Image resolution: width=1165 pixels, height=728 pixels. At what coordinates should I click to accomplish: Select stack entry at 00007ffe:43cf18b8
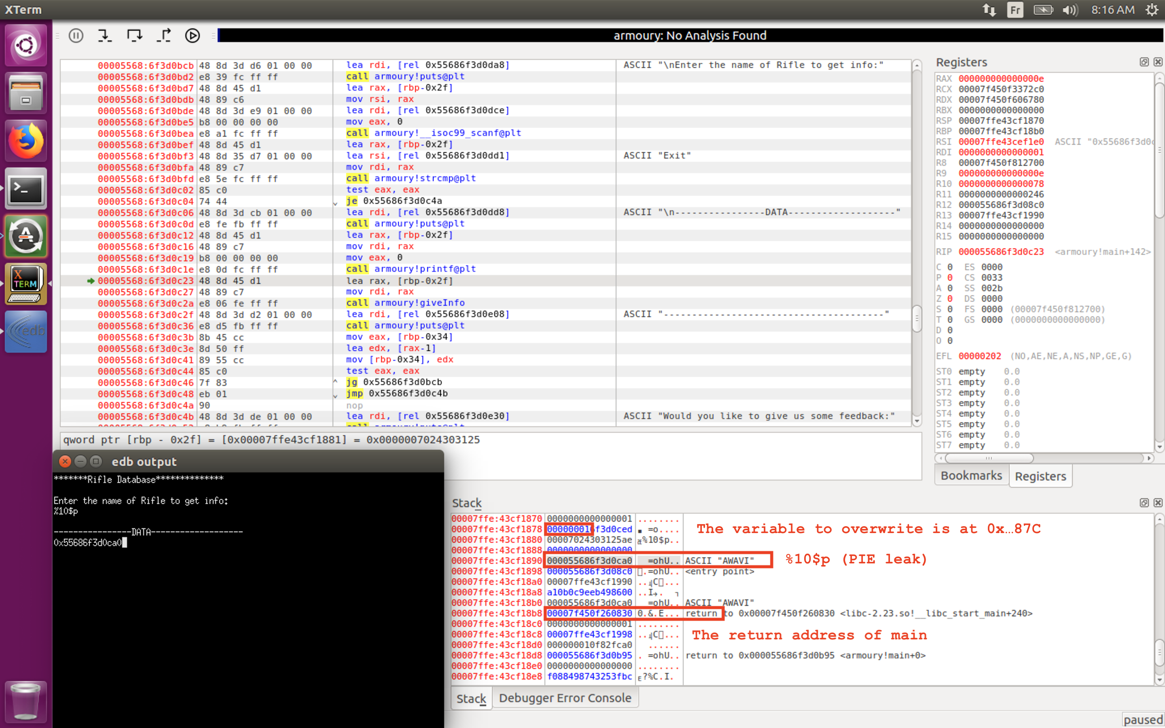tap(802, 614)
